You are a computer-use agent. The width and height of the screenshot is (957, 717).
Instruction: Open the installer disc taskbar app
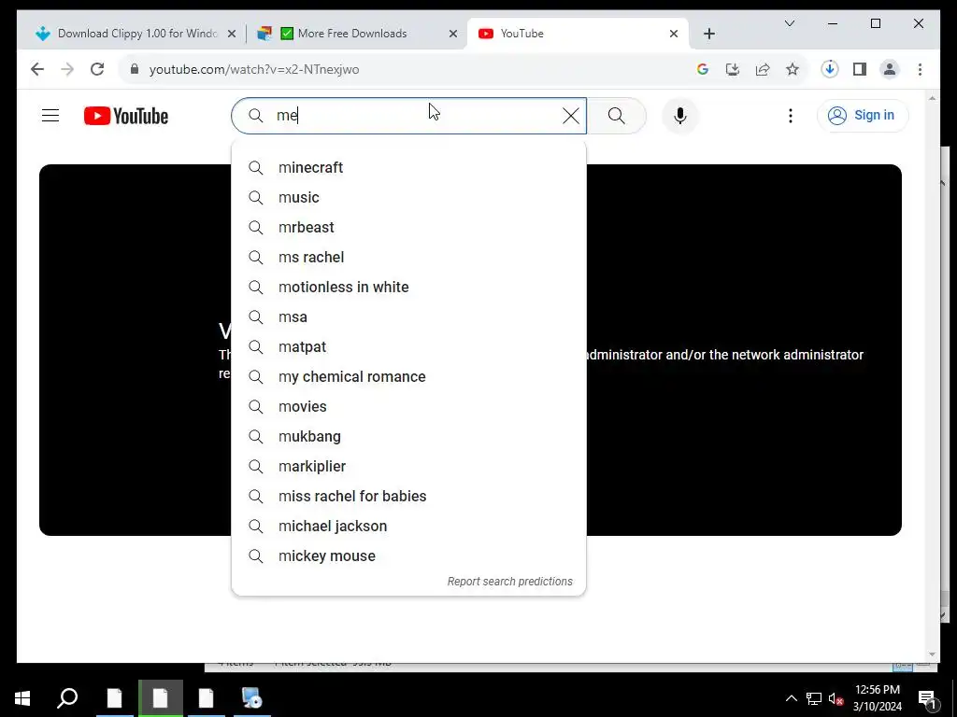[x=251, y=698]
